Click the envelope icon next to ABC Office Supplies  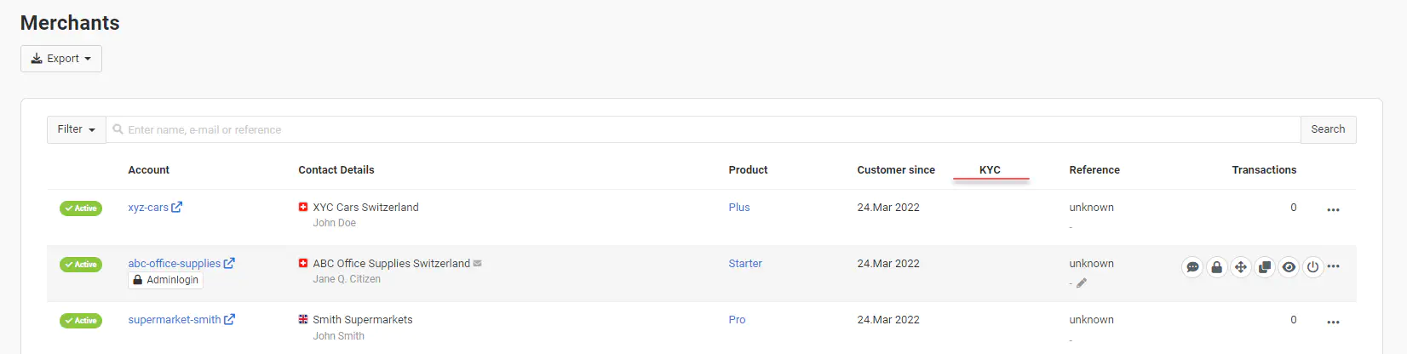click(478, 264)
